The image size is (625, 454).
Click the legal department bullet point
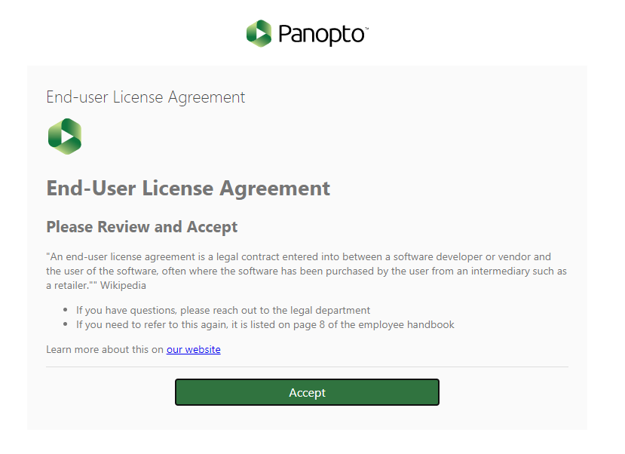point(222,309)
